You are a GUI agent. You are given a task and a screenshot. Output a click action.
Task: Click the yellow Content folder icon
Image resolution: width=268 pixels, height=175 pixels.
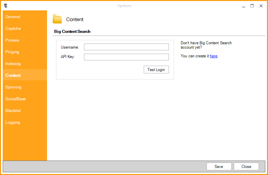(57, 19)
